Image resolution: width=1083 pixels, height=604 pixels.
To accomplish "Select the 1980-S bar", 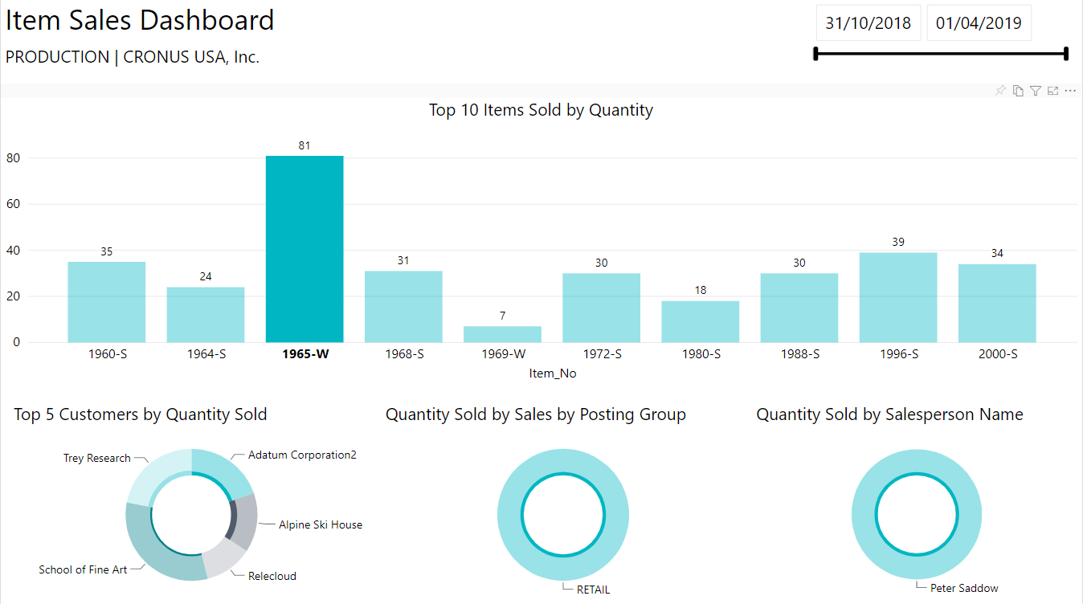I will tap(701, 321).
